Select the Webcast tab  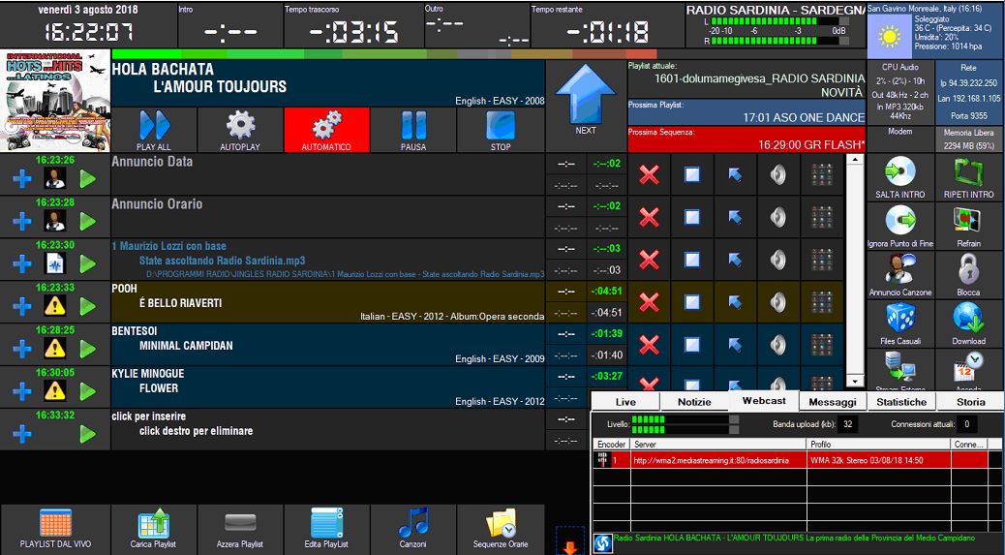[x=764, y=401]
